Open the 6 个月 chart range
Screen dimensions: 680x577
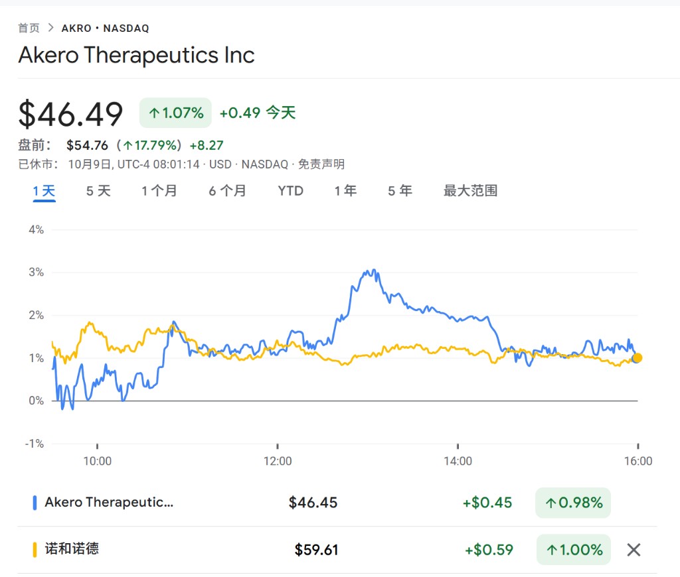(227, 191)
